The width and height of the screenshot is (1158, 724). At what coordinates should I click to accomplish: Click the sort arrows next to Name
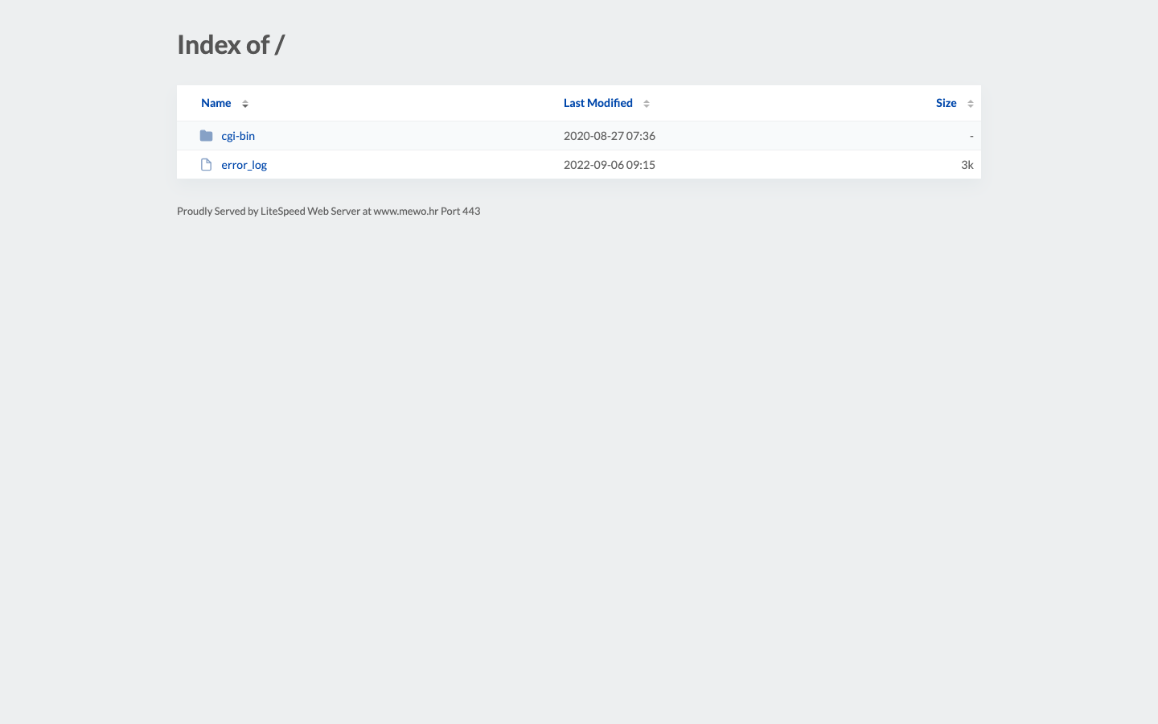pyautogui.click(x=245, y=104)
